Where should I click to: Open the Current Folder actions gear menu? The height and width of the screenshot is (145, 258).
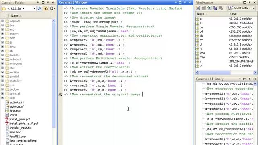tap(52, 8)
